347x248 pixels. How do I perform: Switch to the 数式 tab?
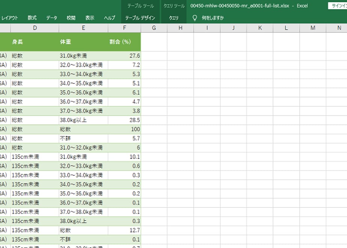[32, 18]
